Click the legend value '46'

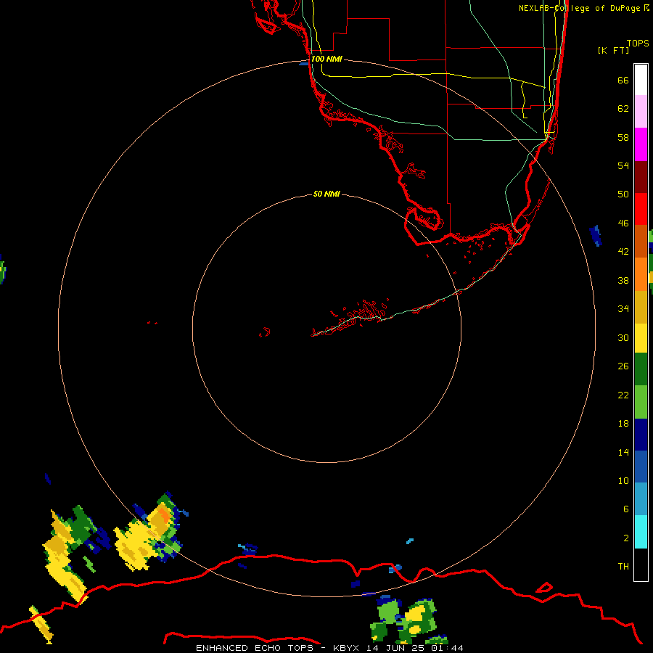(x=623, y=223)
